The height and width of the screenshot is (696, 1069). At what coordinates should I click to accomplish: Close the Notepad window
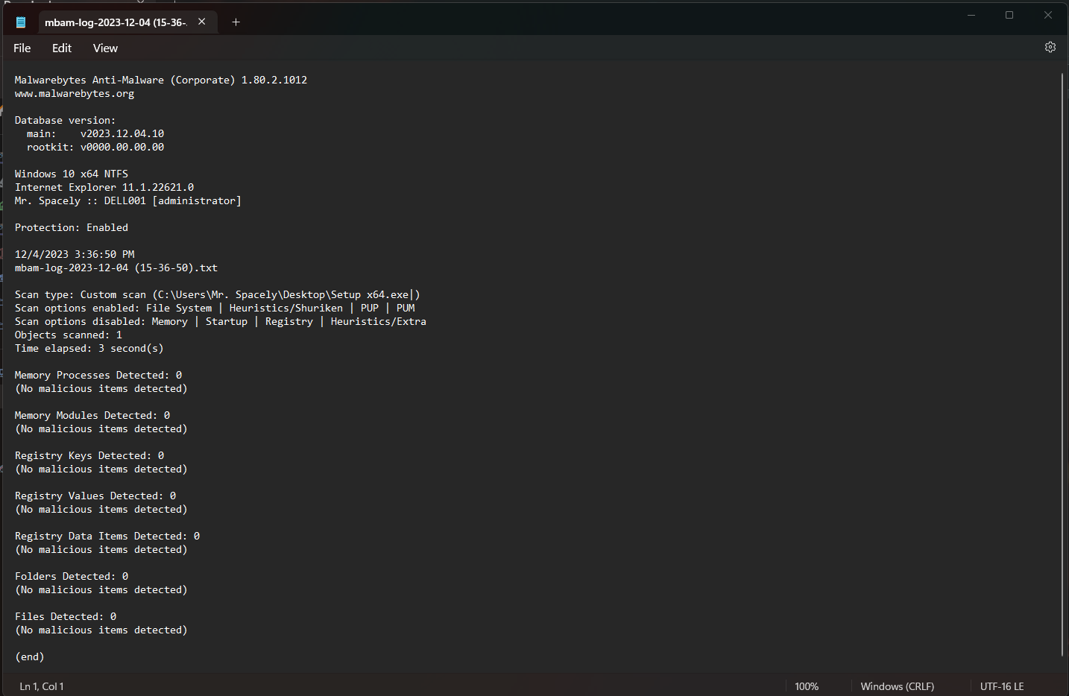pos(1047,15)
